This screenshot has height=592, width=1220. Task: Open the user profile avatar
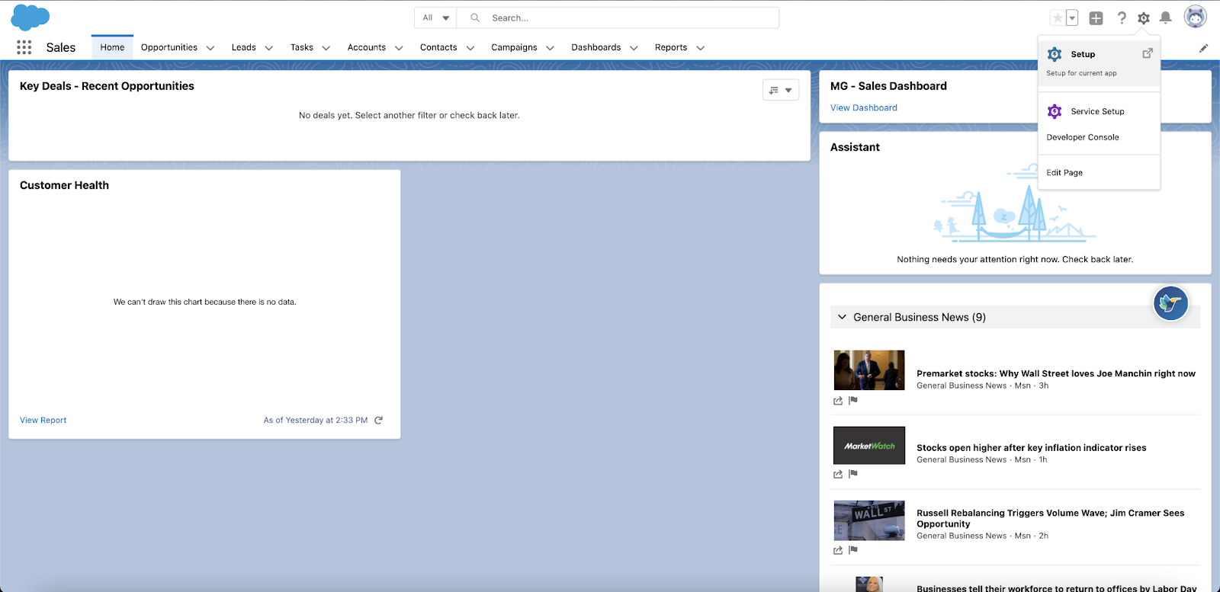[1195, 16]
